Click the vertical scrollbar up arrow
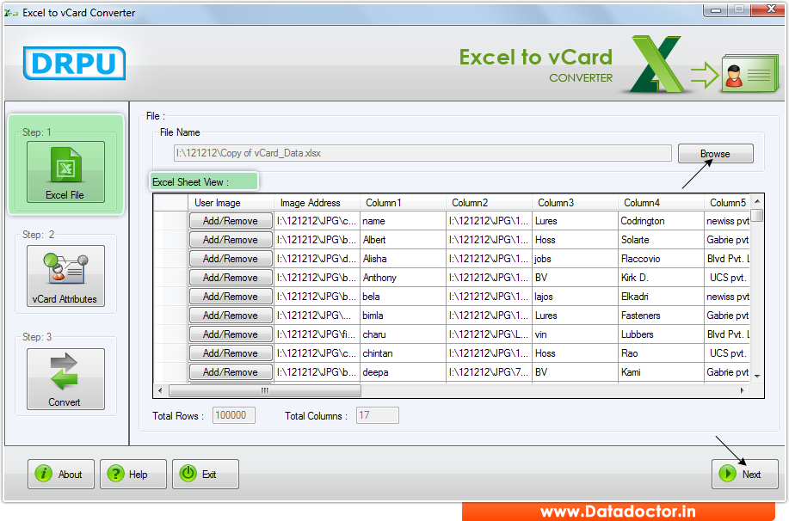The height and width of the screenshot is (521, 789). pos(757,202)
